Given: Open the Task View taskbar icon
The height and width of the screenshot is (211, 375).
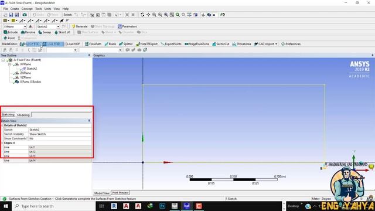Looking at the screenshot, I should pos(101,206).
